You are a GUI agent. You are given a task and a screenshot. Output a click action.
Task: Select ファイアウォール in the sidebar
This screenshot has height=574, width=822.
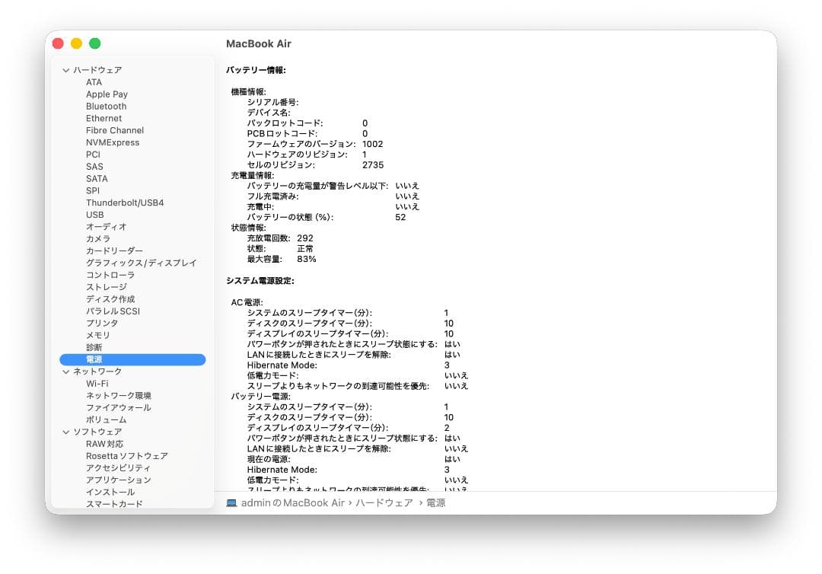point(119,408)
